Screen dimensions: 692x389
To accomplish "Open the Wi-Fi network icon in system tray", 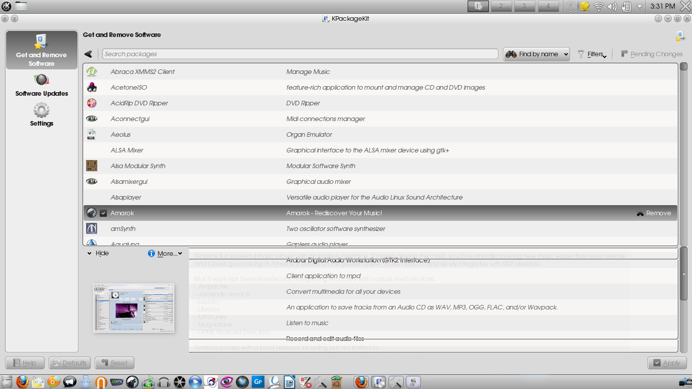I will 599,7.
